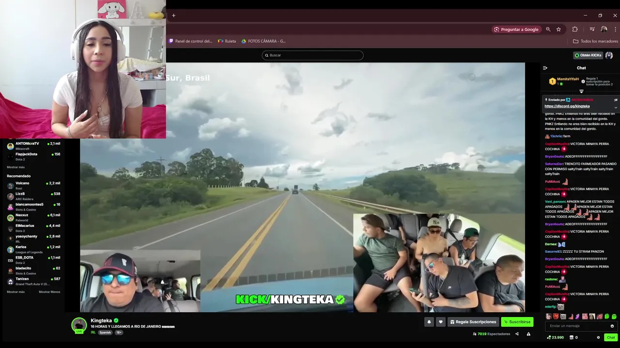Open recommended channel Nexxuz

click(x=33, y=217)
